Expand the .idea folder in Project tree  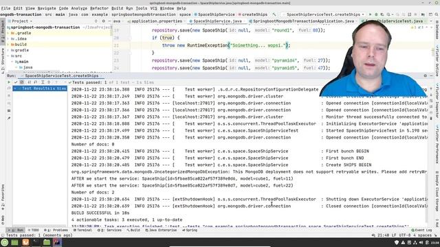pos(8,38)
